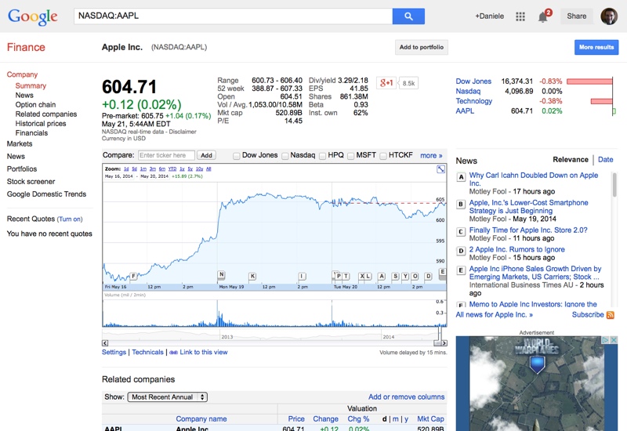Set chart zoom to 5d
627x431 pixels.
134,168
